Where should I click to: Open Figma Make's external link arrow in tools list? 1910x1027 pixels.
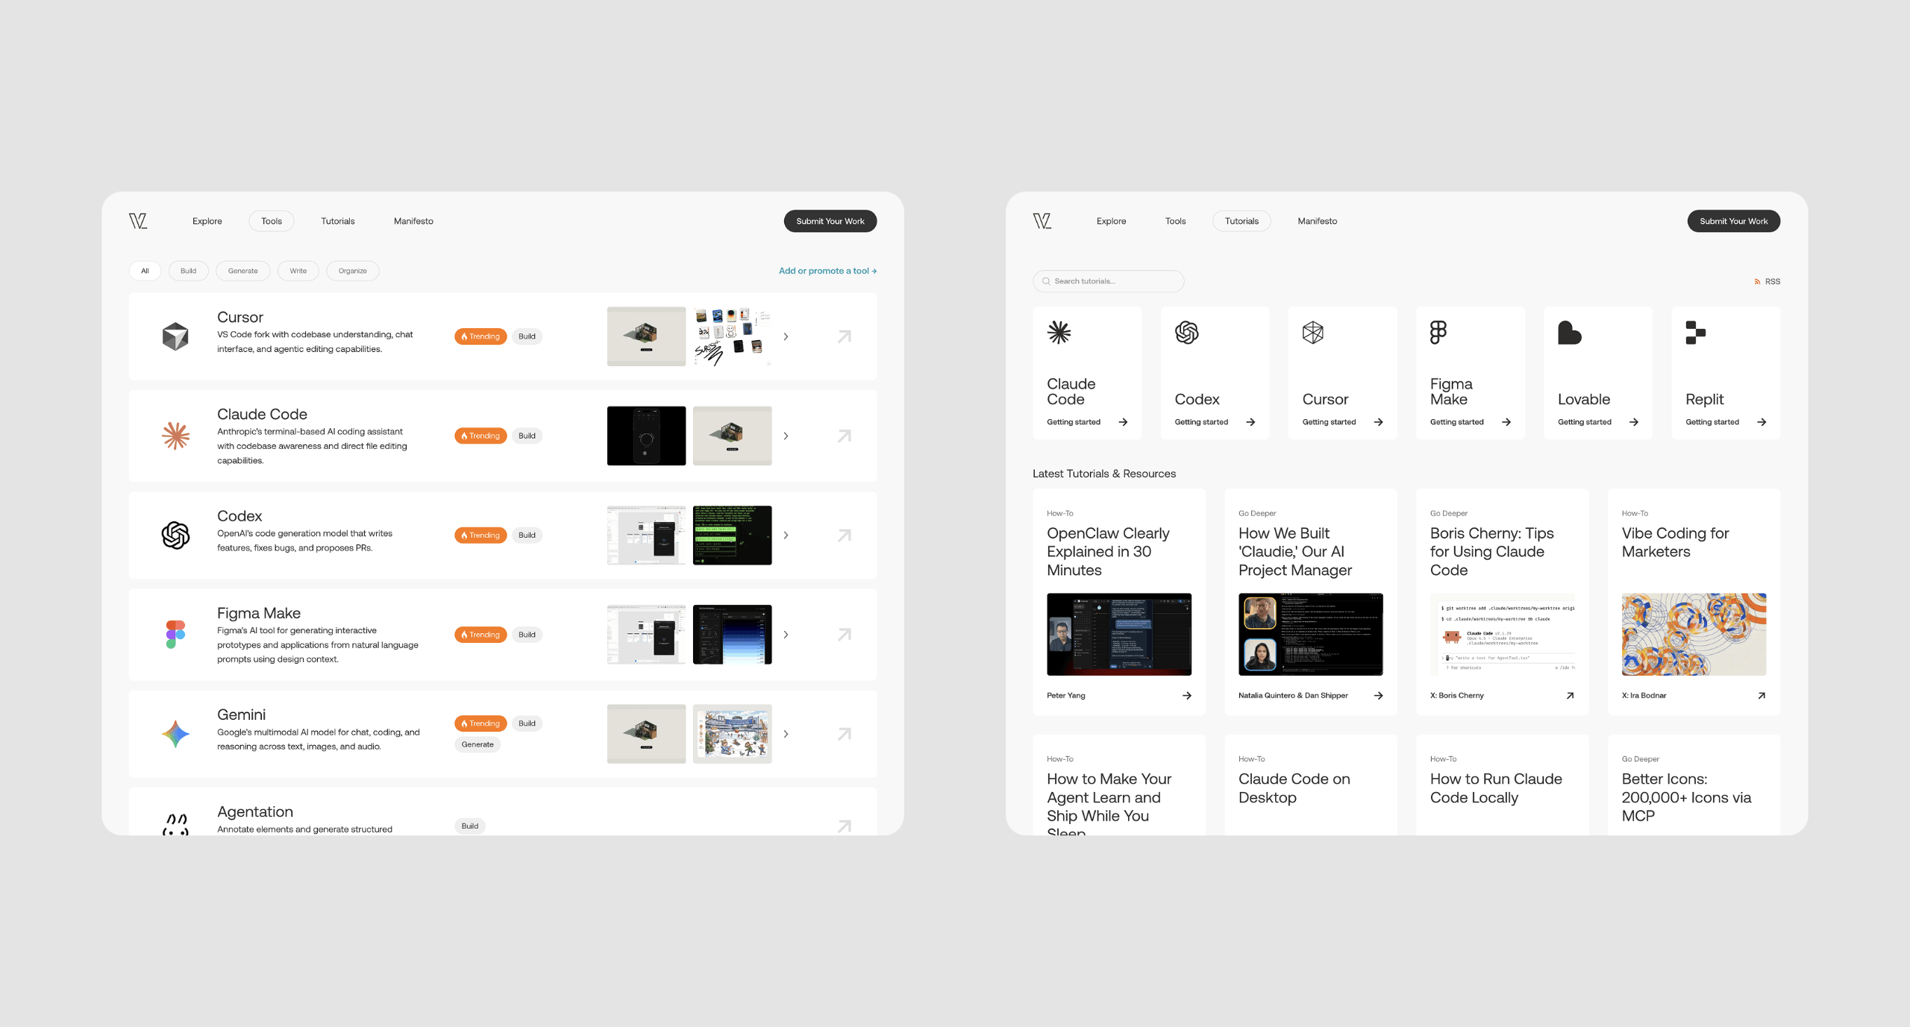coord(844,635)
